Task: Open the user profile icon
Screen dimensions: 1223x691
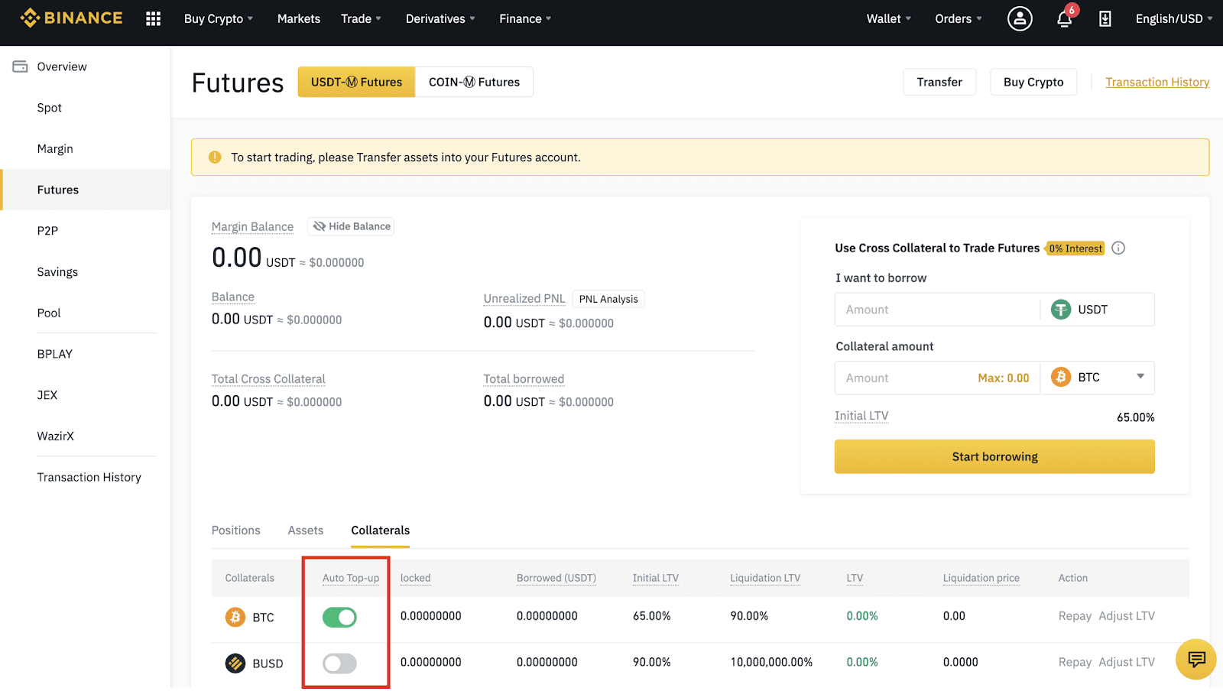Action: (x=1020, y=18)
